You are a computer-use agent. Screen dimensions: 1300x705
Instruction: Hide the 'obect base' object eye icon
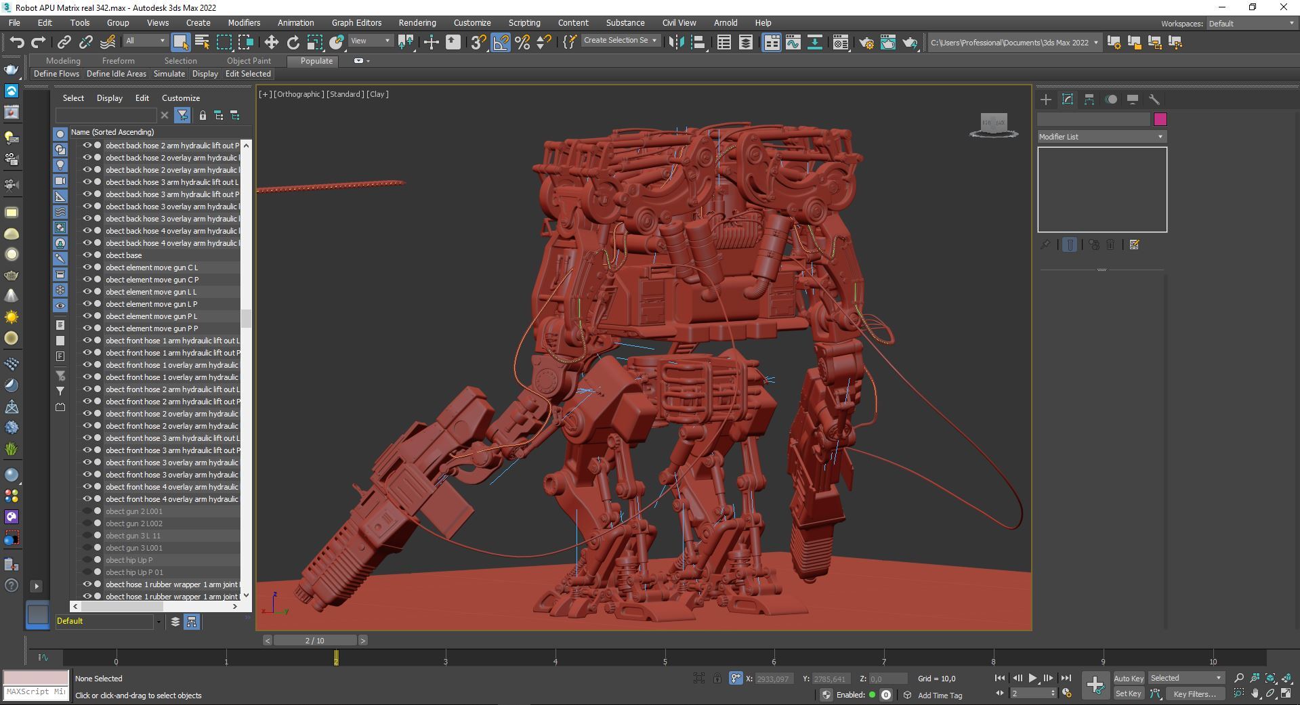pyautogui.click(x=87, y=255)
